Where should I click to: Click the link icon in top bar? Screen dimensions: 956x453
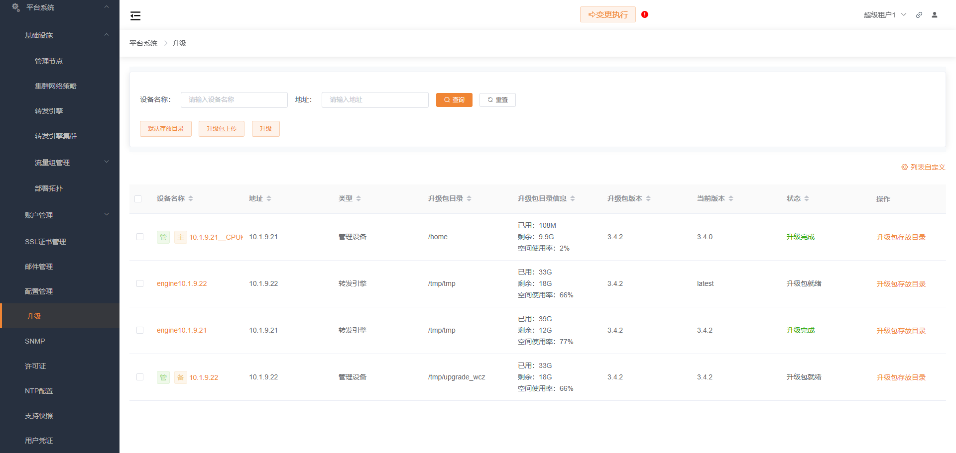[919, 15]
